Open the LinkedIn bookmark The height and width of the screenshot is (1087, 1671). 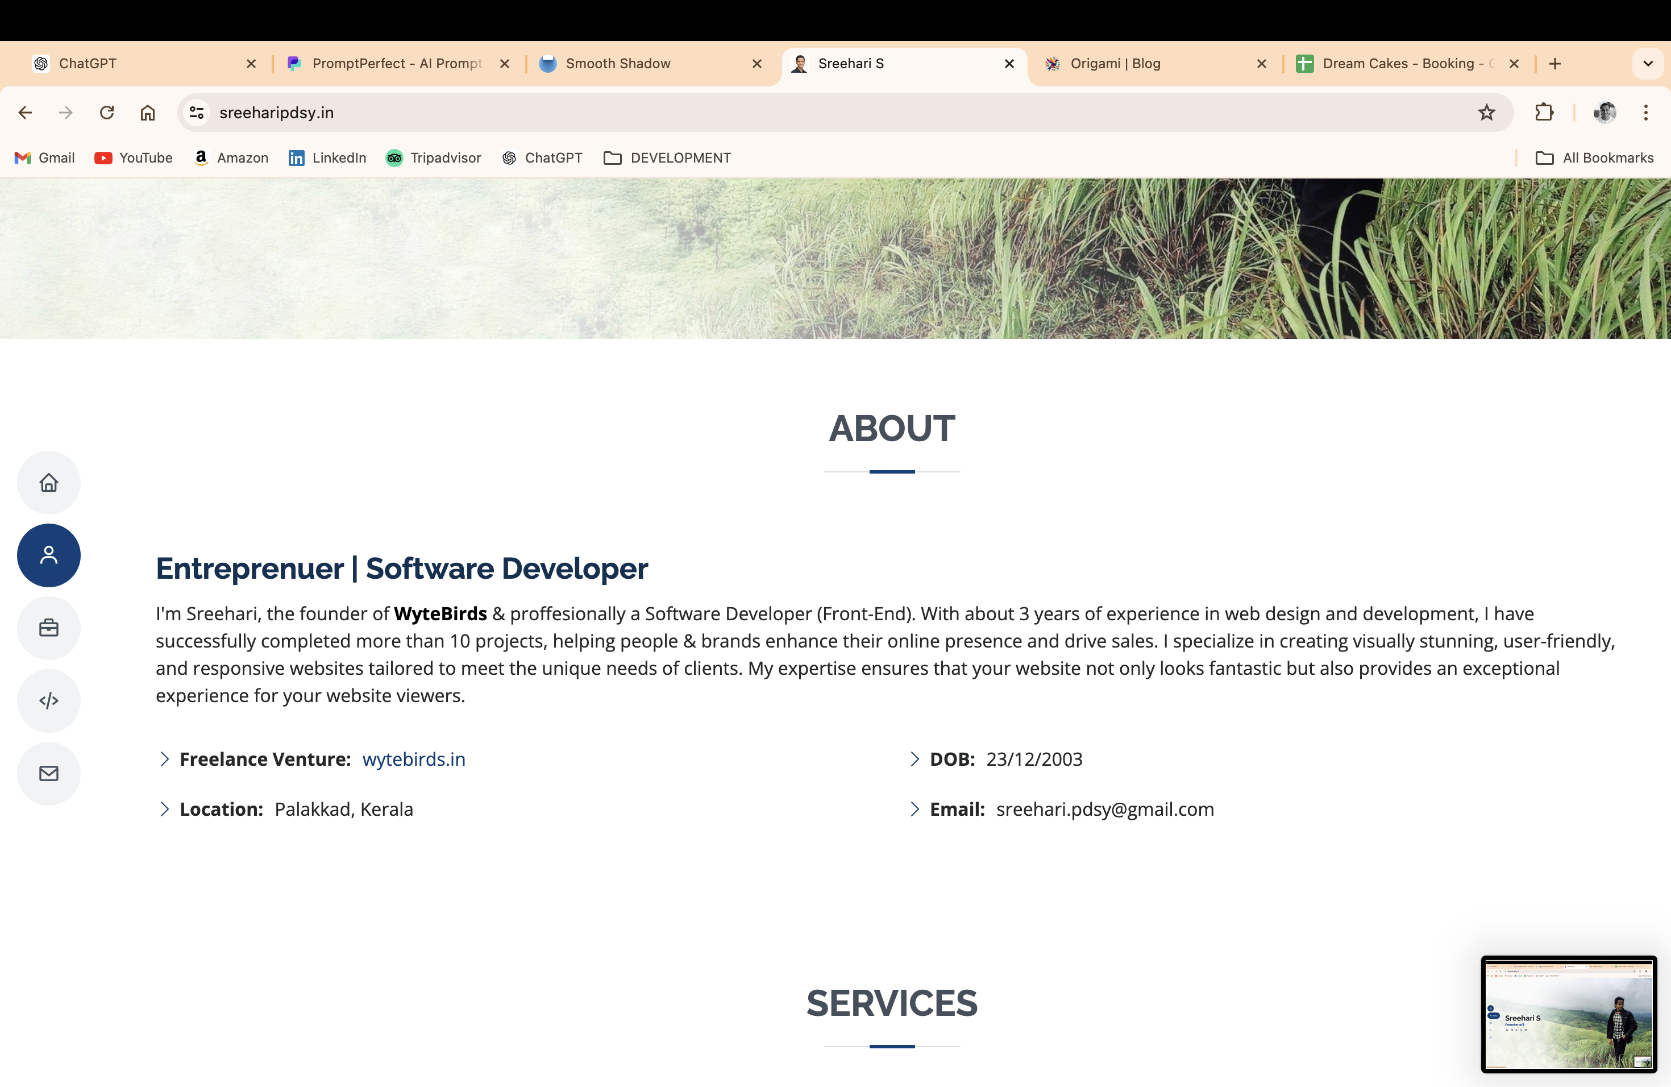pos(327,158)
